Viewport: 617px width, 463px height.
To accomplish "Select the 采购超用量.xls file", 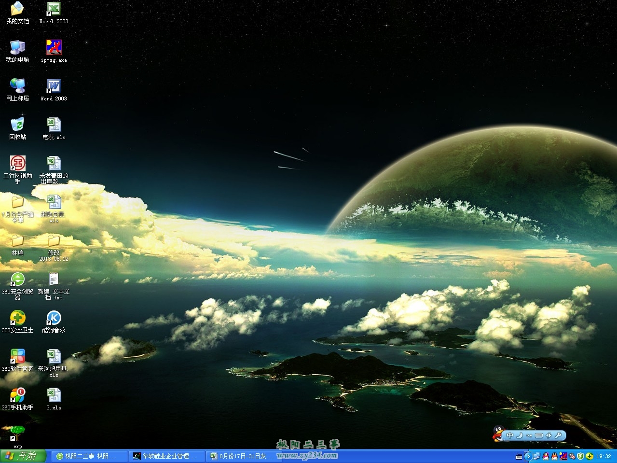I will click(54, 363).
